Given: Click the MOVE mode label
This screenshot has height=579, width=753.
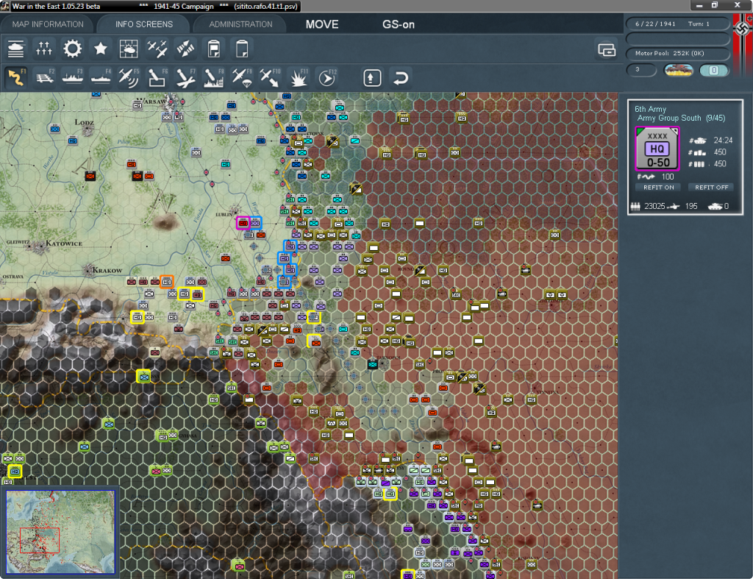Looking at the screenshot, I should coord(322,24).
